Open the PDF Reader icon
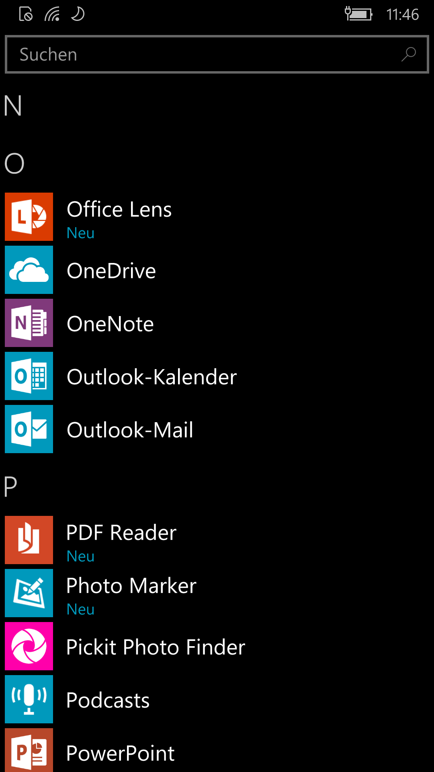 [29, 540]
